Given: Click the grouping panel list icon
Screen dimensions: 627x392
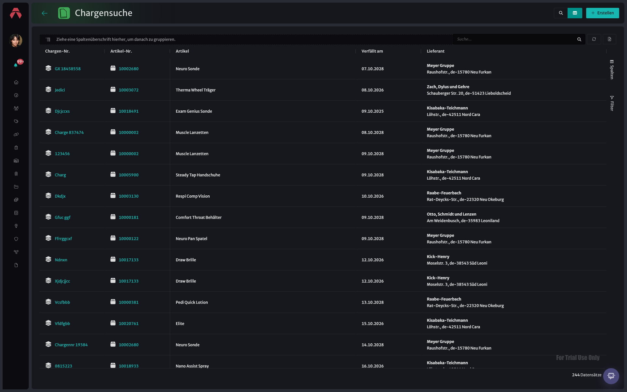Looking at the screenshot, I should [x=48, y=40].
